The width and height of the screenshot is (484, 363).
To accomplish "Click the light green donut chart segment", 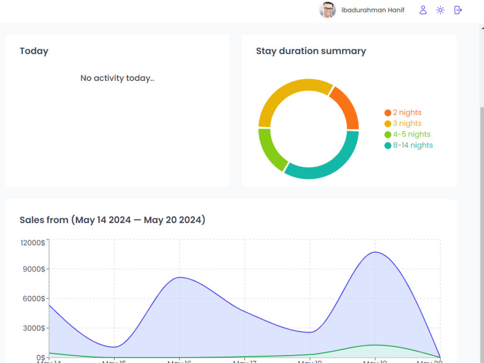I will coord(270,151).
